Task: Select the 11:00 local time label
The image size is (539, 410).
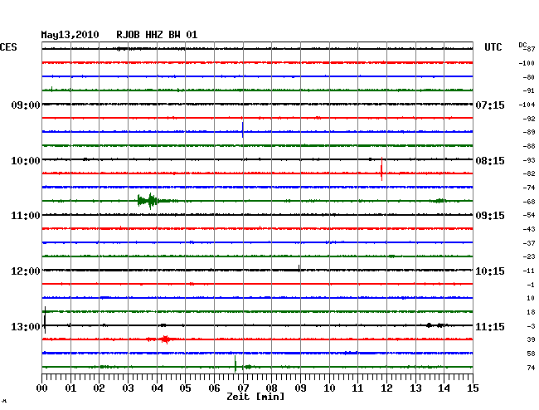Action: point(26,216)
